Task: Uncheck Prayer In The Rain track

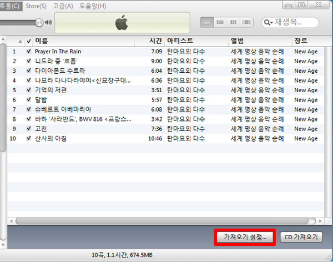Action: 29,52
